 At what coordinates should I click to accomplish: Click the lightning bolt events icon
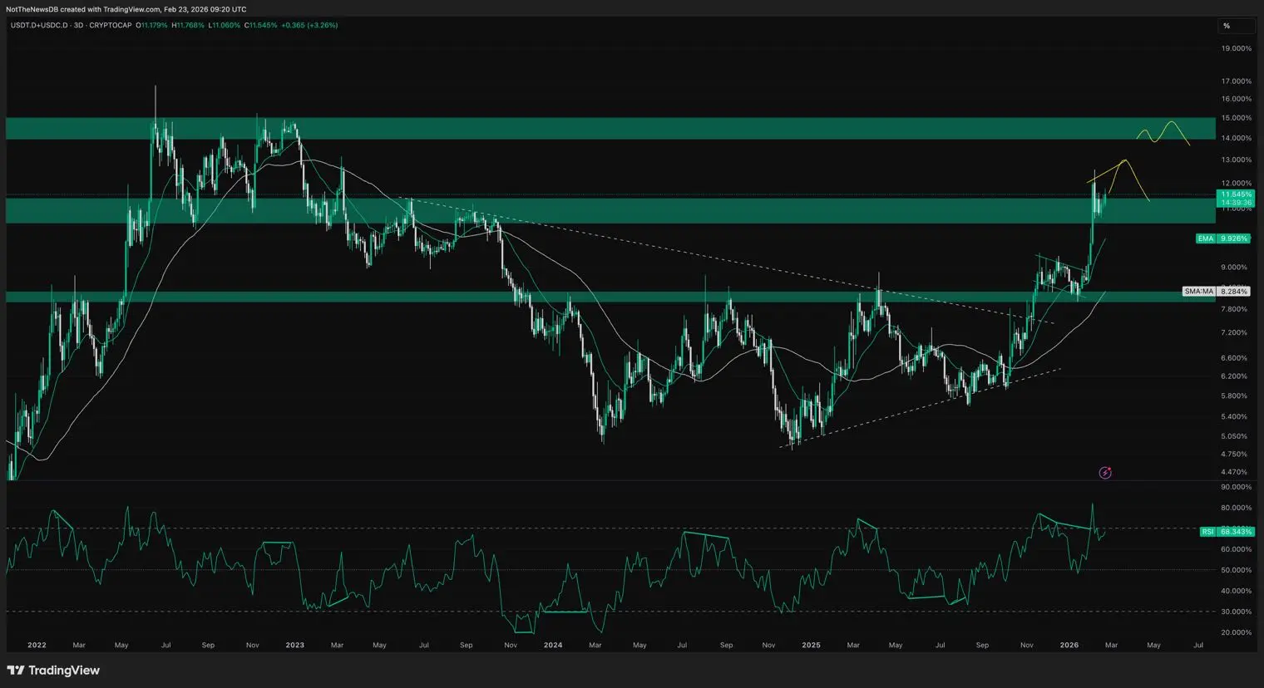(1105, 473)
